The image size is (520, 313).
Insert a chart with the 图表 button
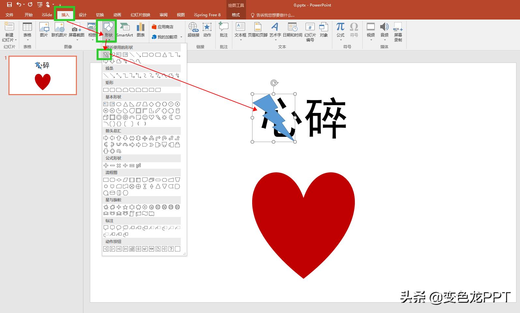(x=141, y=30)
